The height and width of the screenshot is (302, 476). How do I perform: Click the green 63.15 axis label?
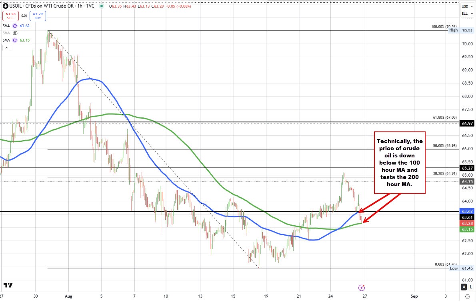pos(468,229)
